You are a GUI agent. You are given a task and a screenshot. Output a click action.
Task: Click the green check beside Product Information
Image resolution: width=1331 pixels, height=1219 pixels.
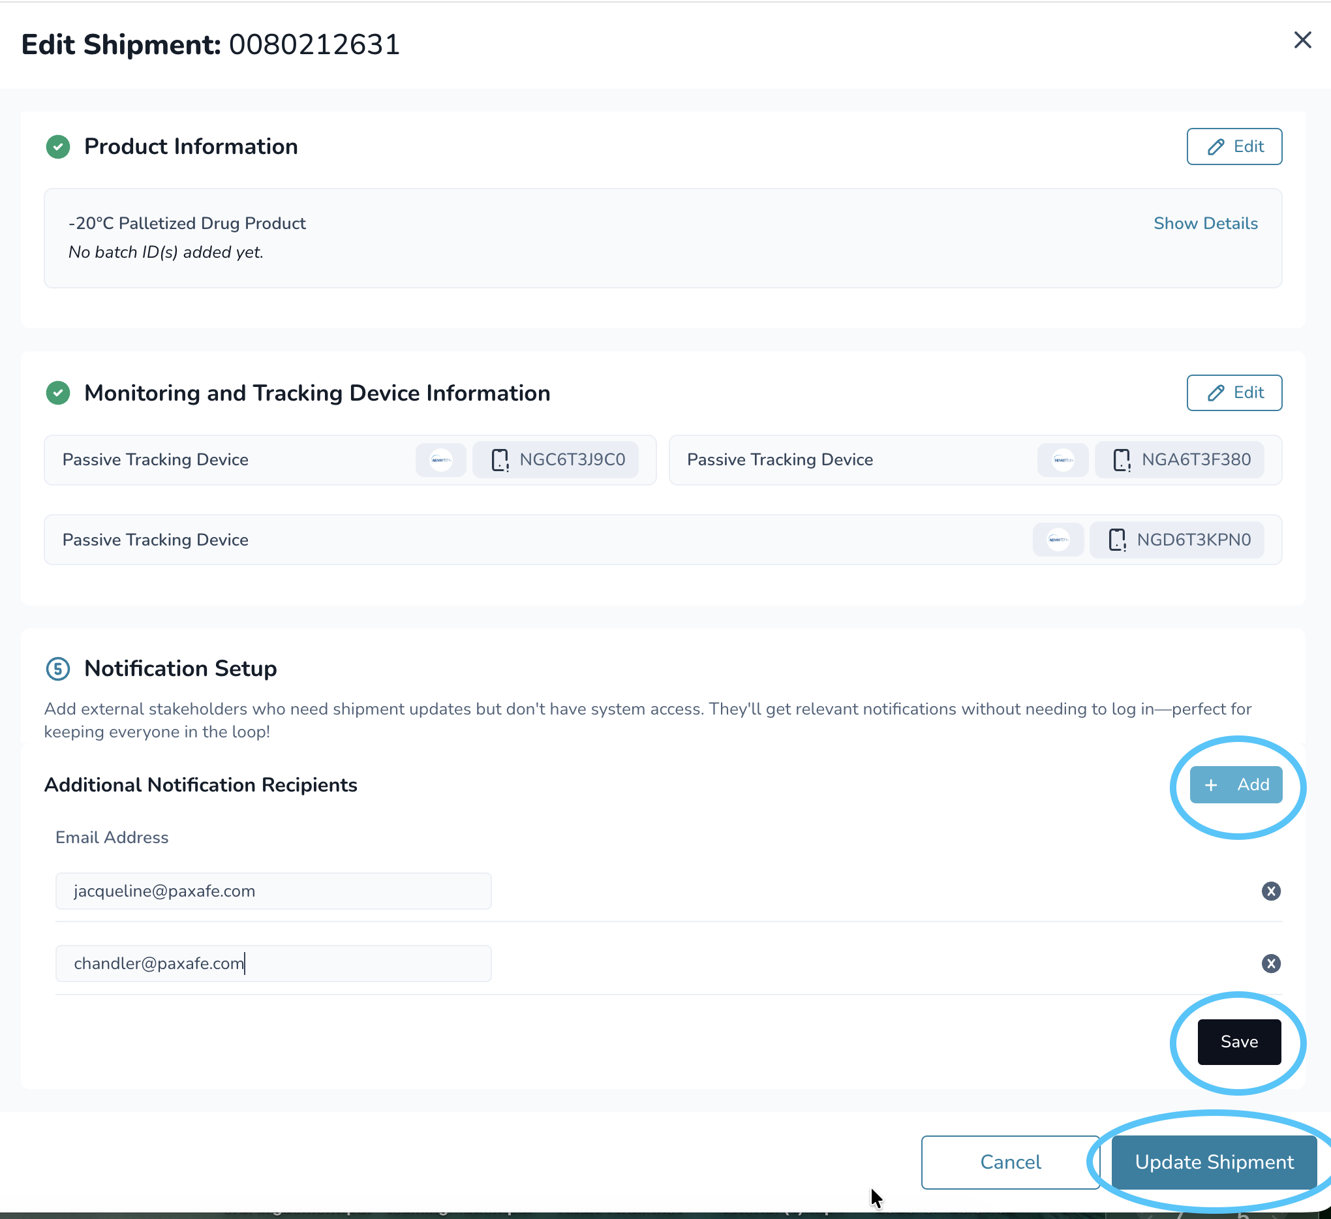(58, 147)
